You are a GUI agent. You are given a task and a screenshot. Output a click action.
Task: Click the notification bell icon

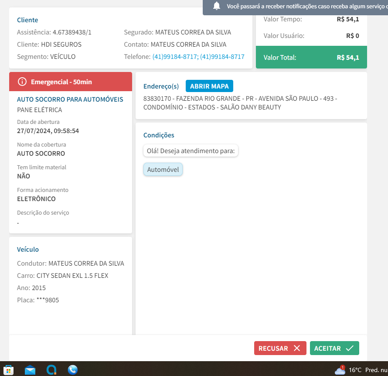pos(217,6)
